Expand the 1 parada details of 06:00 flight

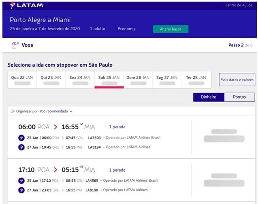tap(117, 127)
